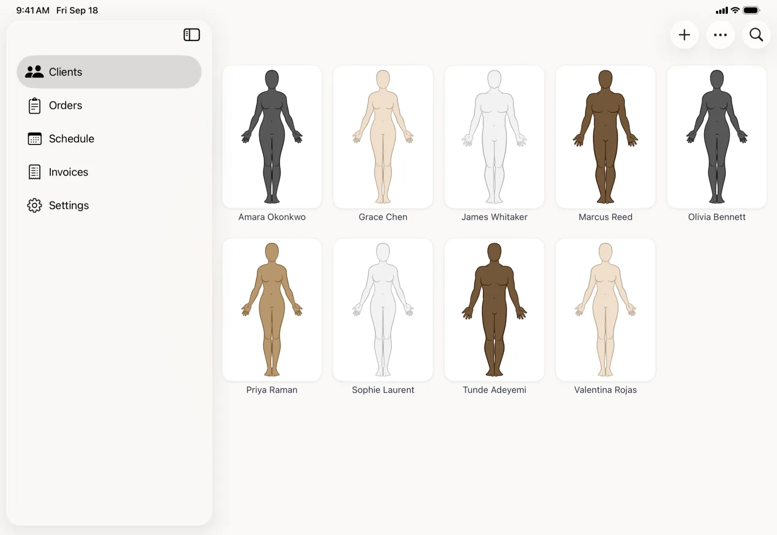Go to Orders section
This screenshot has width=777, height=535.
[x=109, y=106]
